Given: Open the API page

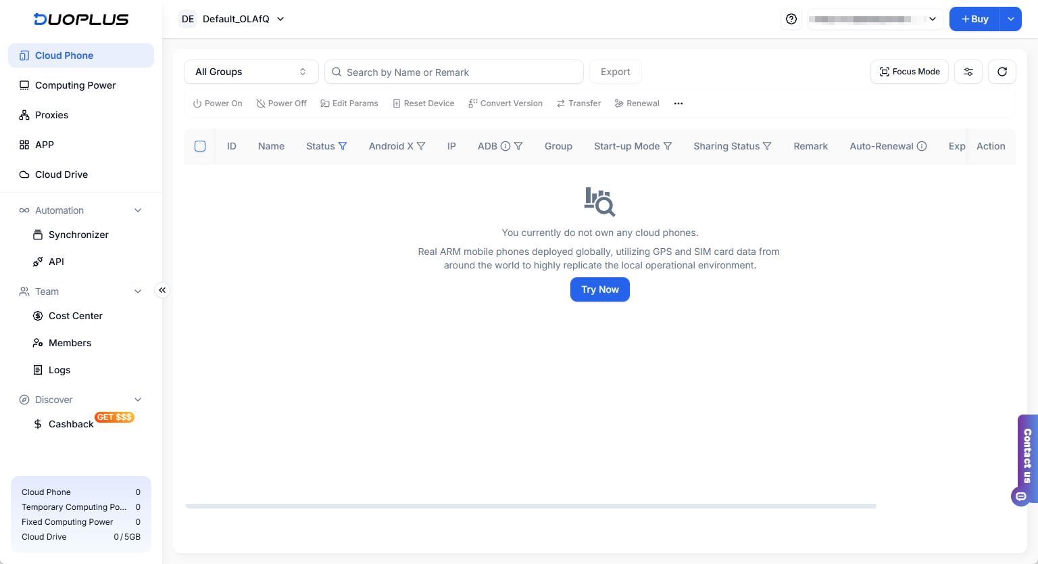Looking at the screenshot, I should click(55, 262).
